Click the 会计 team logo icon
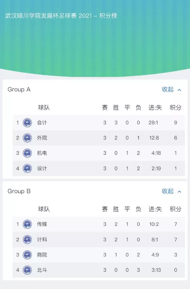The width and height of the screenshot is (190, 289). (x=27, y=123)
